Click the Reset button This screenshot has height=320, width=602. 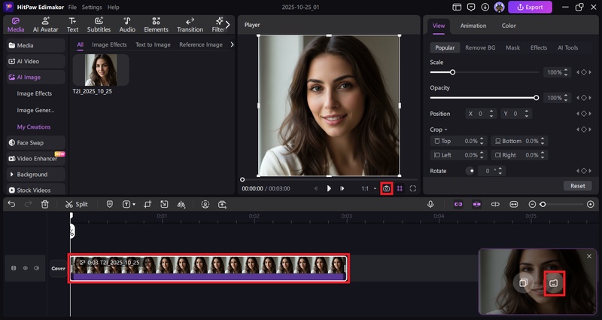(x=577, y=185)
